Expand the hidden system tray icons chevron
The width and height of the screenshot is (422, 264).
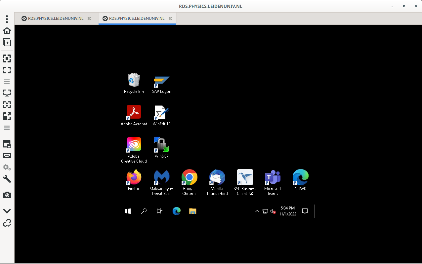(x=257, y=211)
